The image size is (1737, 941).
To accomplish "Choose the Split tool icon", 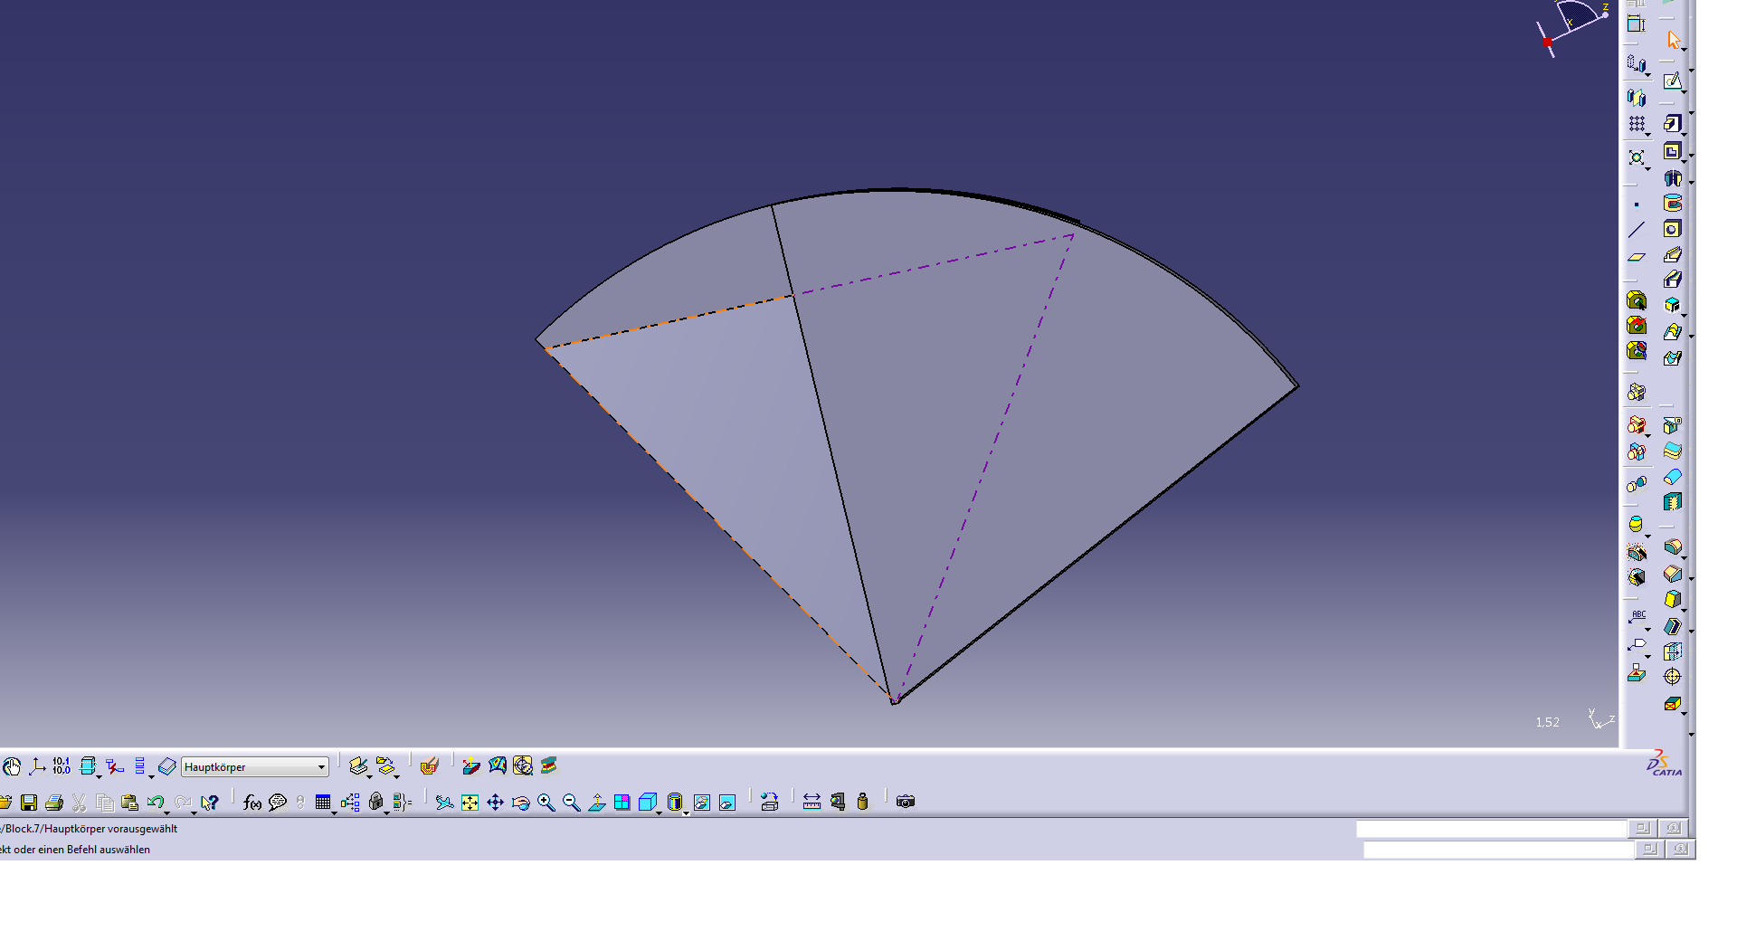I will click(x=1672, y=425).
